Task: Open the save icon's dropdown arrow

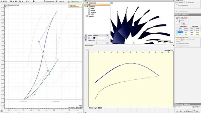Action: [x=18, y=1]
